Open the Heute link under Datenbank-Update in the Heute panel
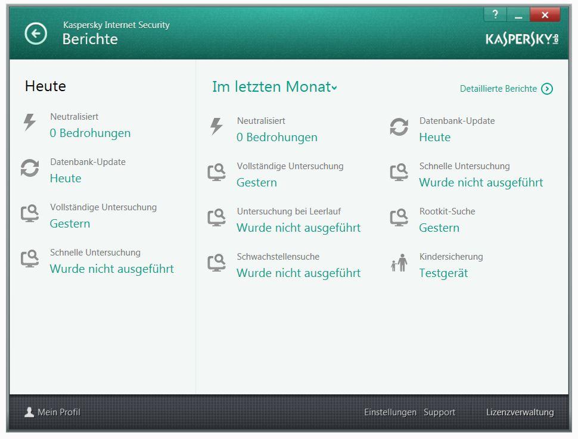 coord(66,179)
